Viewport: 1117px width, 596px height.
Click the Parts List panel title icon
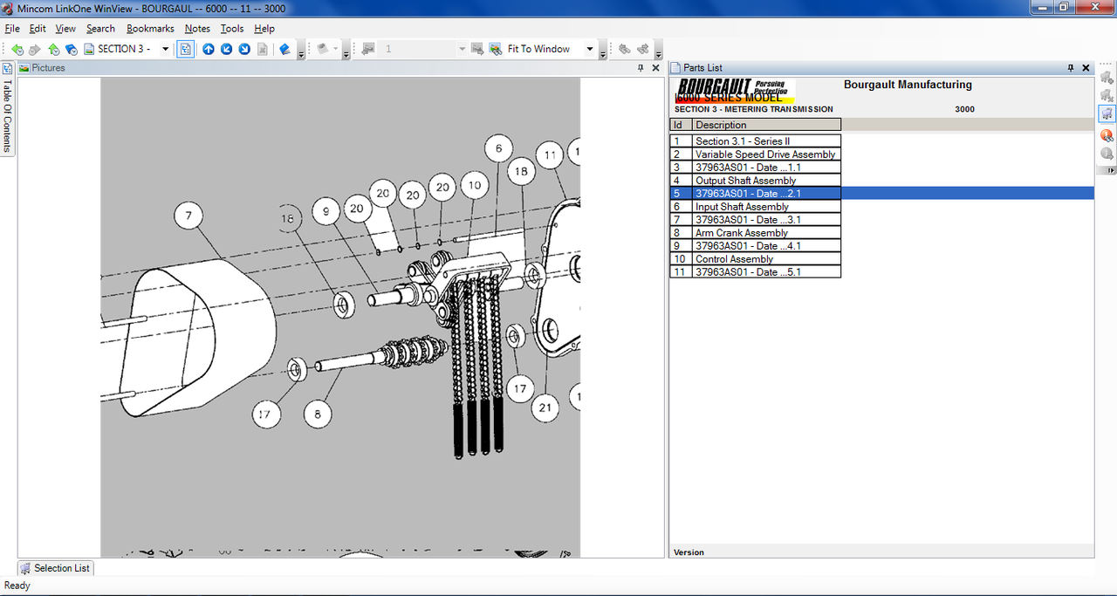675,68
